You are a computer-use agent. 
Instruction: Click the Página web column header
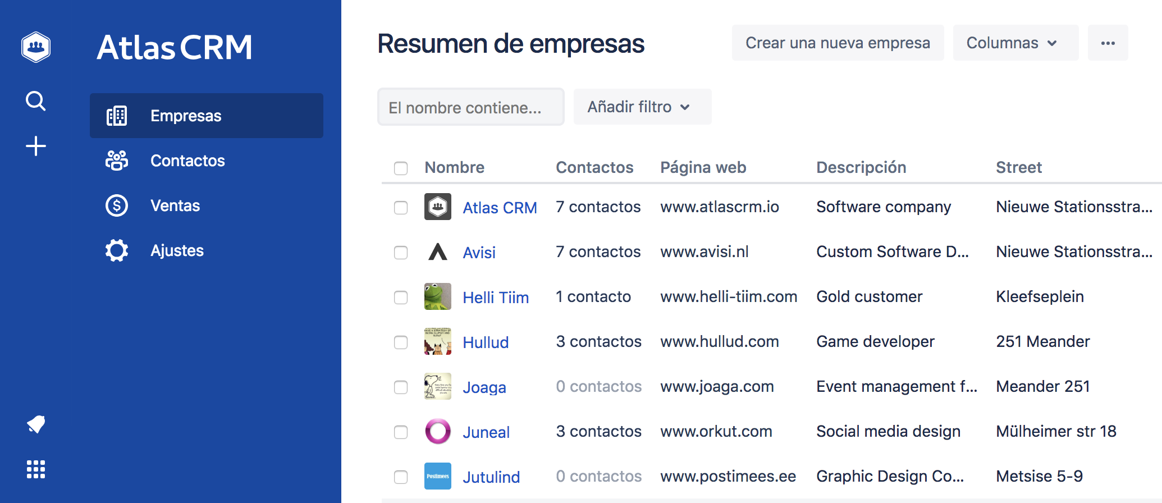pyautogui.click(x=703, y=167)
